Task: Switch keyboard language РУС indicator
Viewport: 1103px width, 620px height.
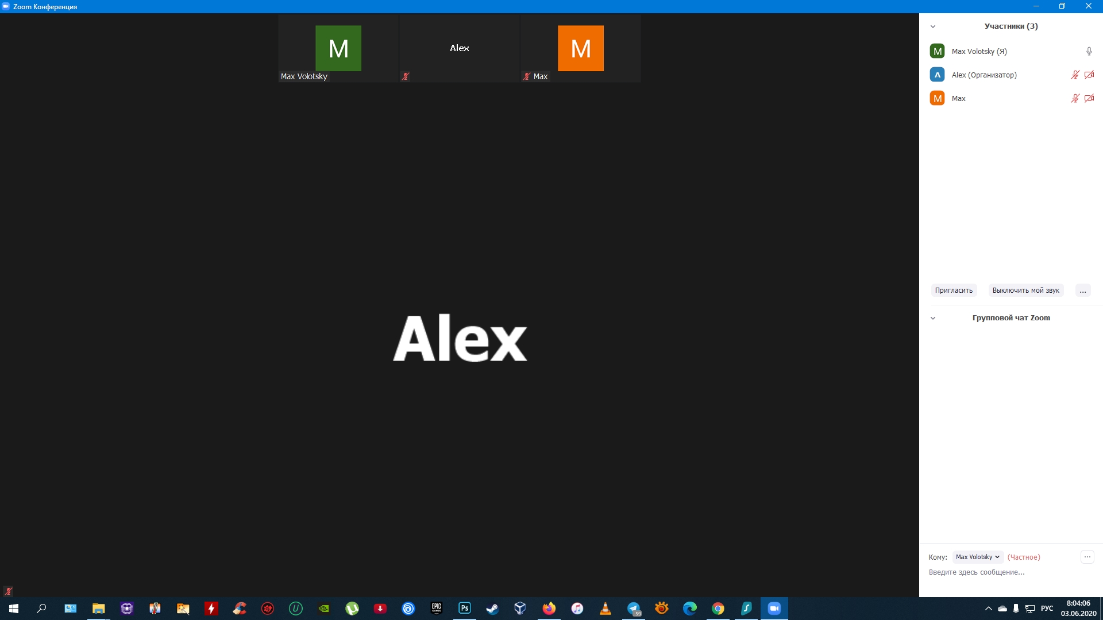Action: pyautogui.click(x=1047, y=609)
